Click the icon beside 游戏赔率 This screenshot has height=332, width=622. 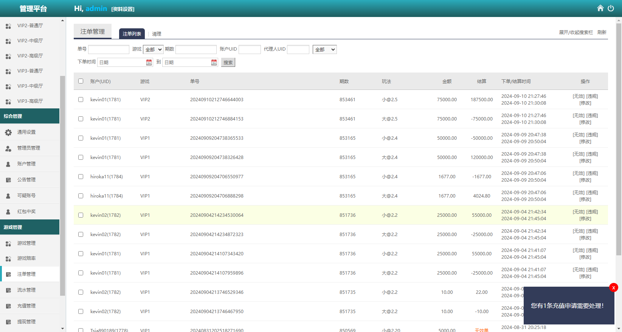(x=8, y=258)
